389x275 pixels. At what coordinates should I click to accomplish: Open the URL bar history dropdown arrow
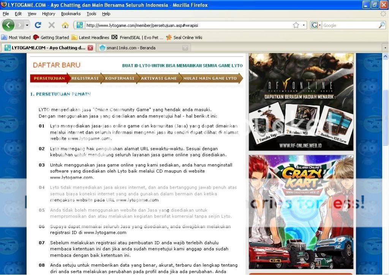point(304,25)
